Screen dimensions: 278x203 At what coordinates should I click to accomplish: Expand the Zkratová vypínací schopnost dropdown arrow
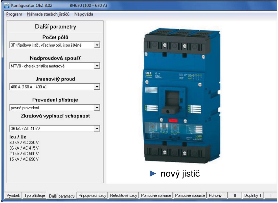click(97, 128)
